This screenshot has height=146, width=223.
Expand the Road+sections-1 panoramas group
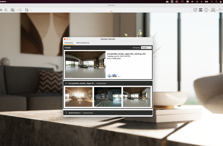[66, 113]
